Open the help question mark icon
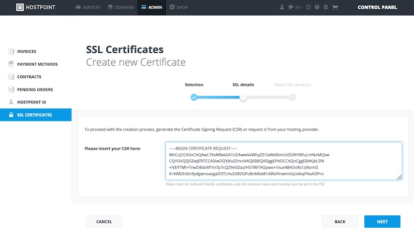The height and width of the screenshot is (238, 414). 317,7
